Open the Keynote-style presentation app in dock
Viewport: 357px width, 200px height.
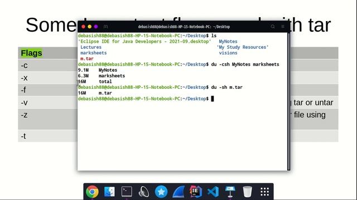(x=230, y=192)
